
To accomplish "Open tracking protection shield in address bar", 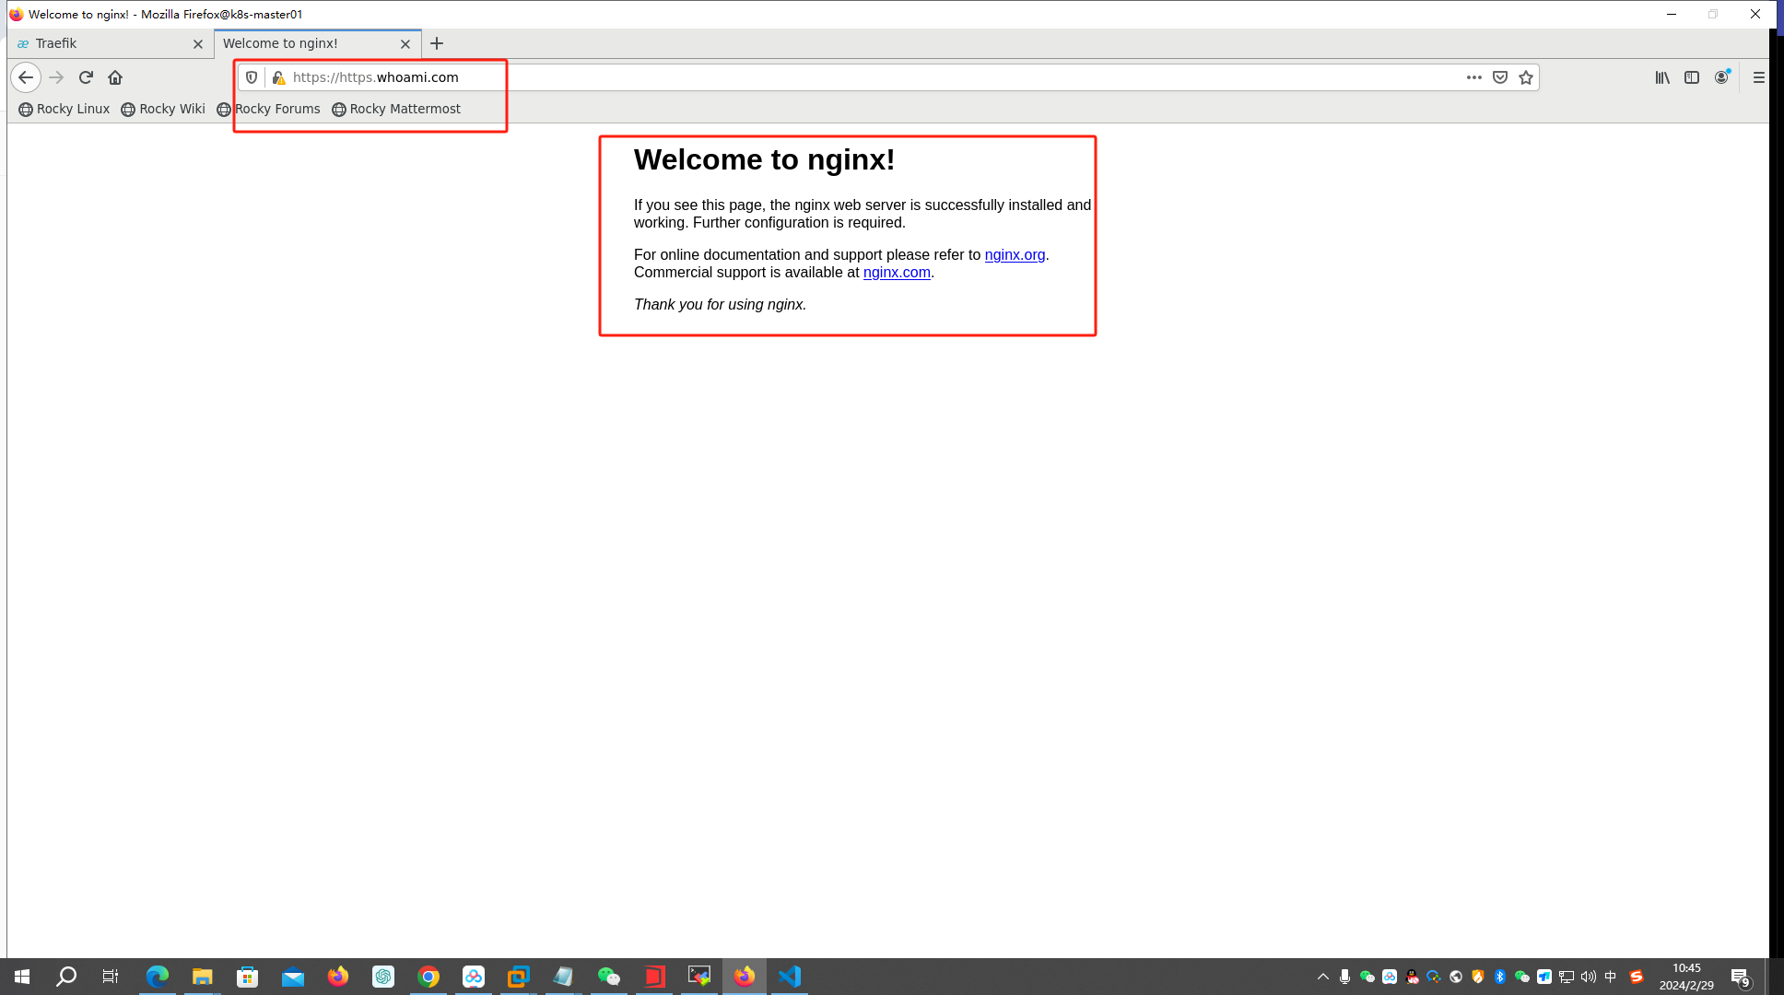I will coord(252,77).
